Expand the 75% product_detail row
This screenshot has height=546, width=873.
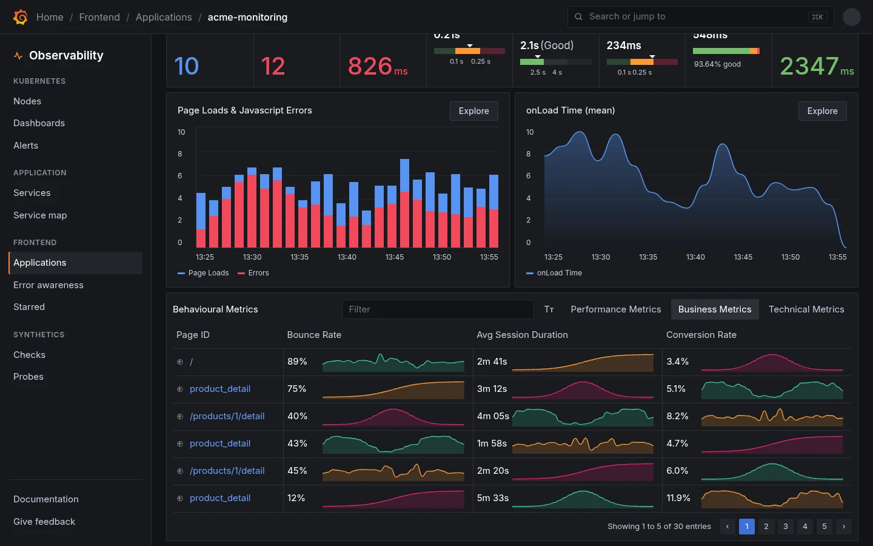(x=180, y=389)
